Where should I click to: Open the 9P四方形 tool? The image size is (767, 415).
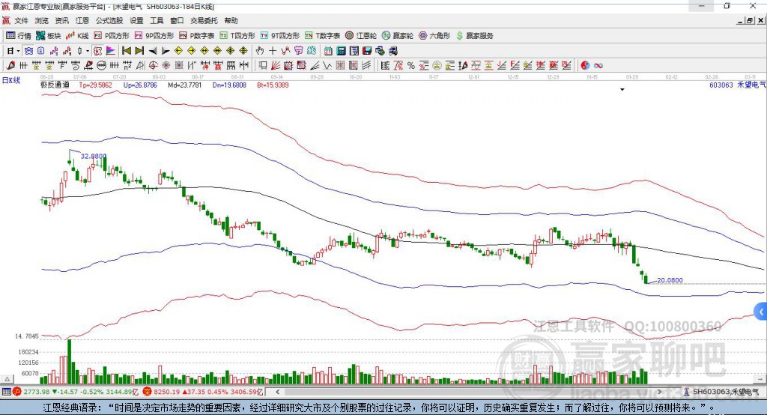coord(154,36)
